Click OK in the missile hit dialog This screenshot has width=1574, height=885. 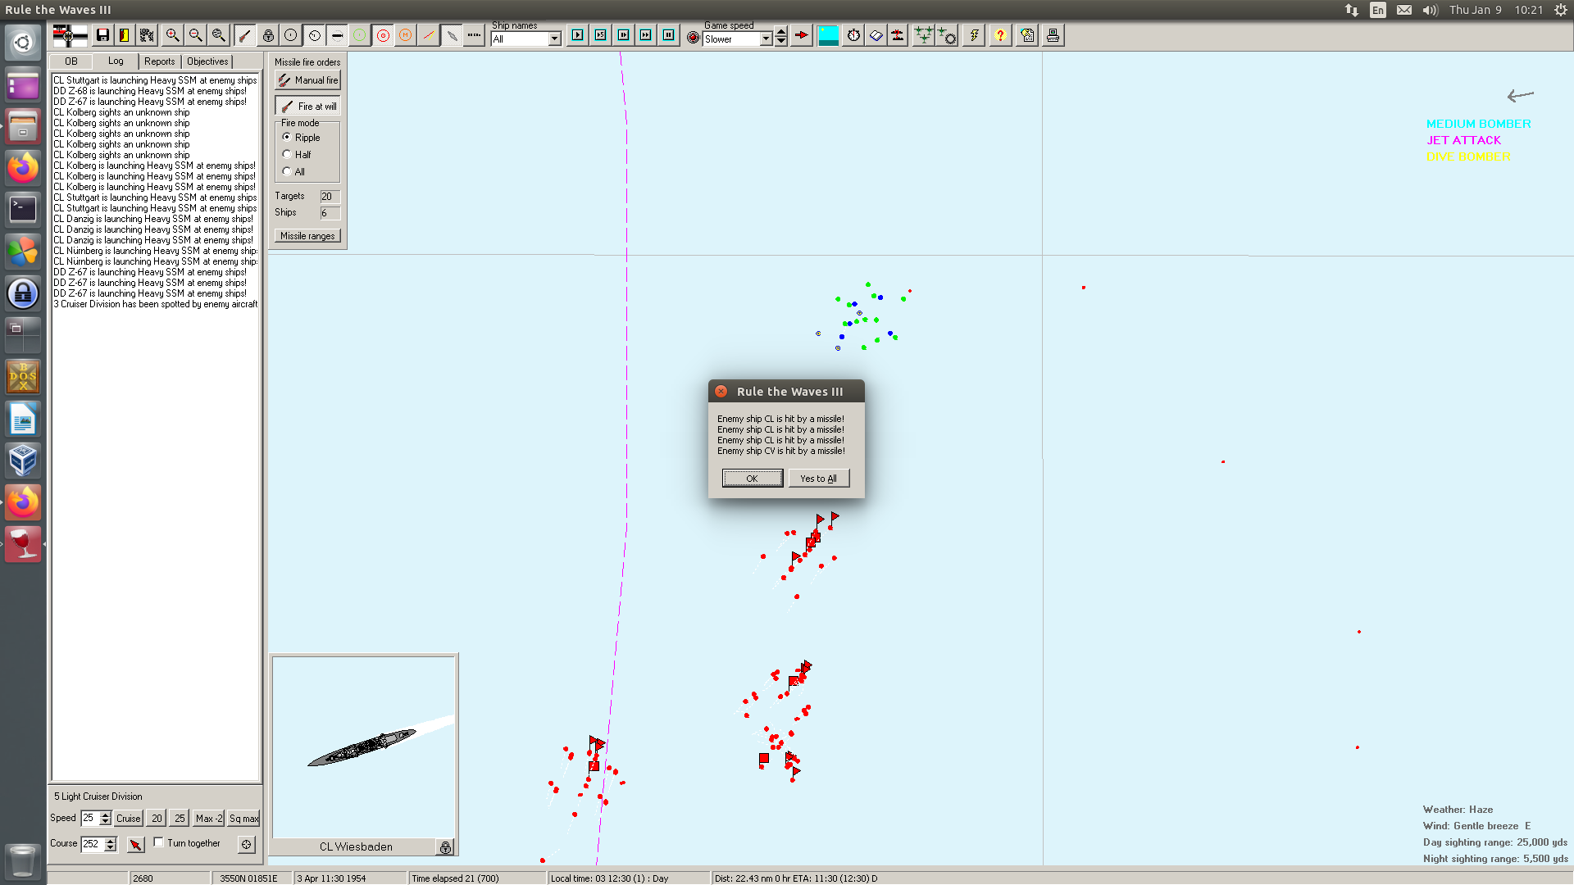(x=753, y=479)
